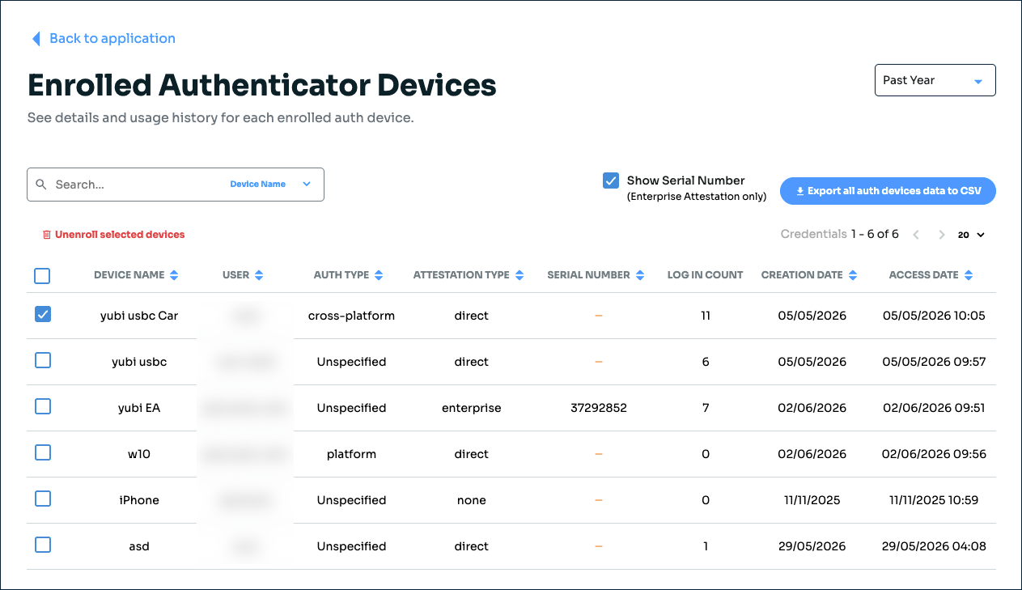Click the Log In Count column header
1022x590 pixels.
[x=705, y=275]
